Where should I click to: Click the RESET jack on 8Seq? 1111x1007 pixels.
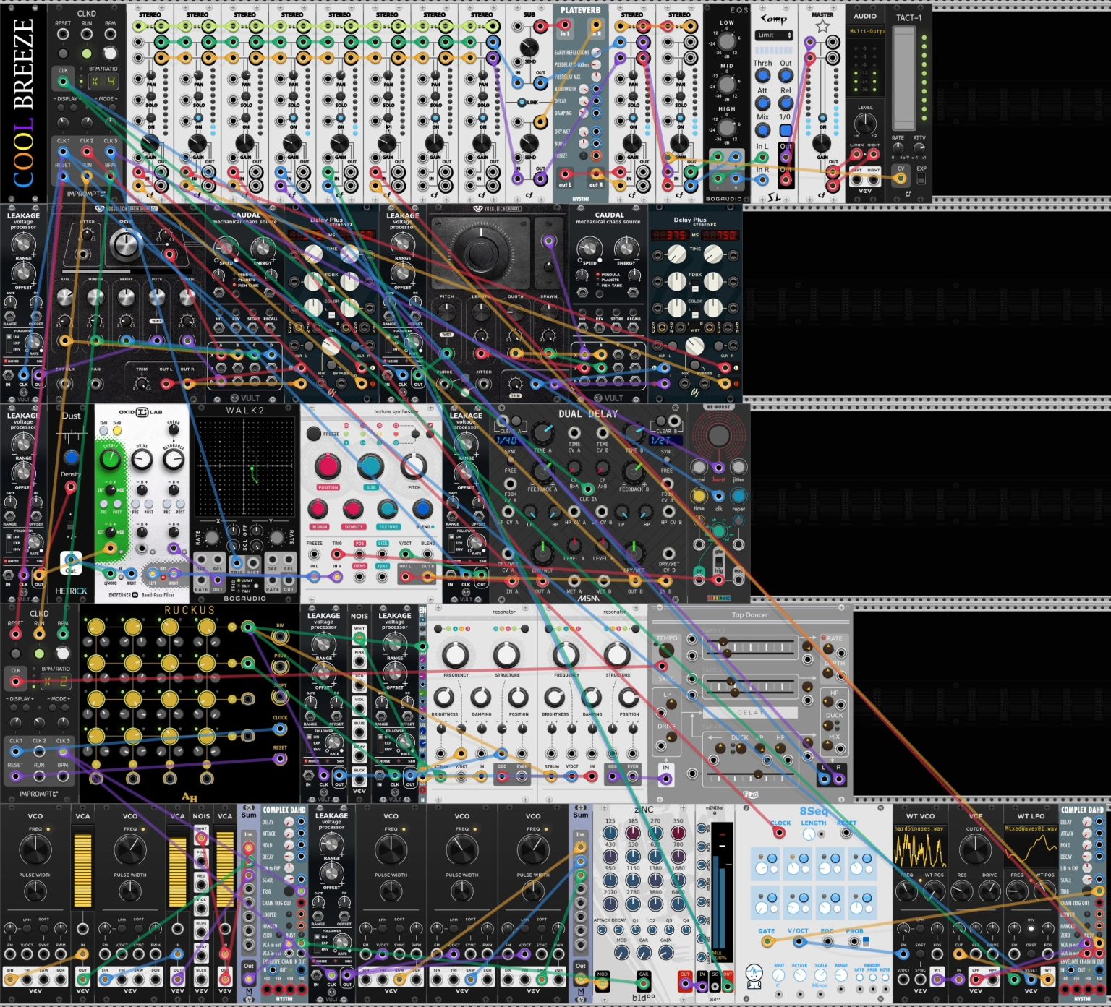pos(846,833)
